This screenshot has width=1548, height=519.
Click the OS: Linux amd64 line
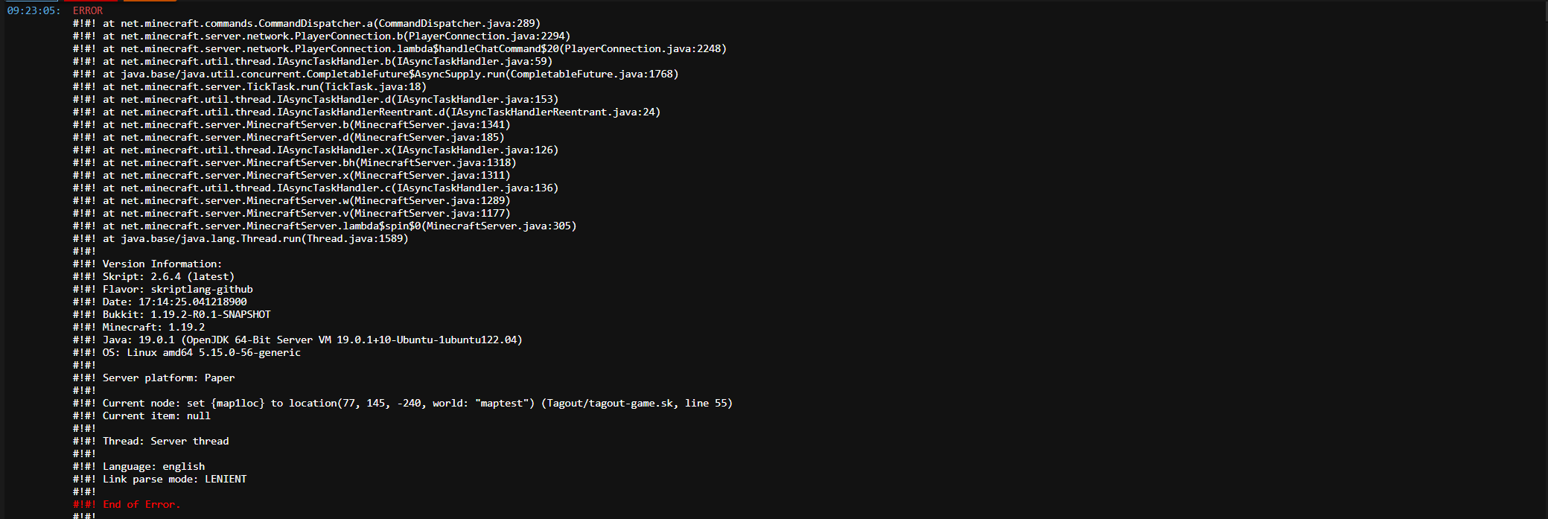(187, 352)
